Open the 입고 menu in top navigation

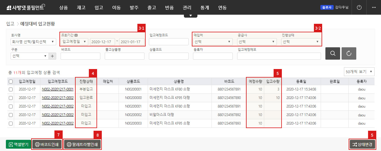[99, 8]
